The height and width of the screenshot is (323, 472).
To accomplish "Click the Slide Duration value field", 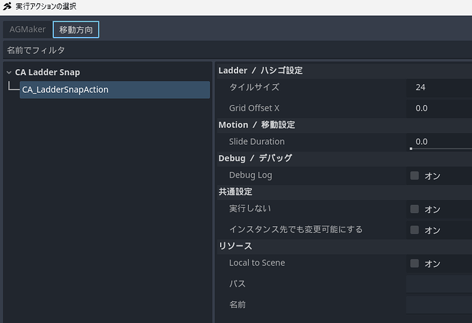I will [439, 141].
